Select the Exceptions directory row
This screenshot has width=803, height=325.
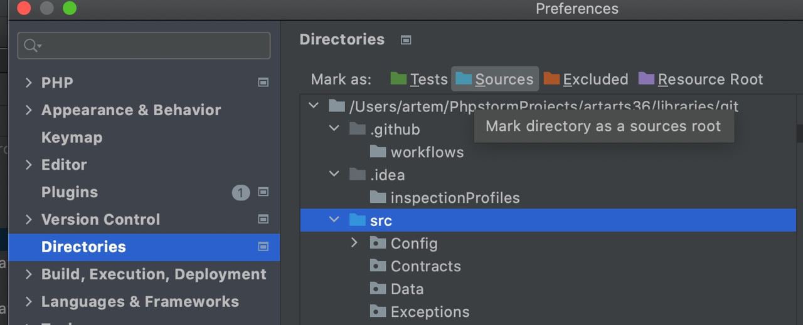point(548,311)
